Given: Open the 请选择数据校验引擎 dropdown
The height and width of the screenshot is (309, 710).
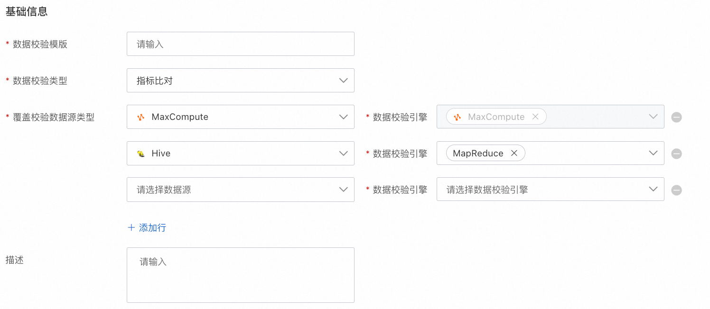Looking at the screenshot, I should click(550, 190).
